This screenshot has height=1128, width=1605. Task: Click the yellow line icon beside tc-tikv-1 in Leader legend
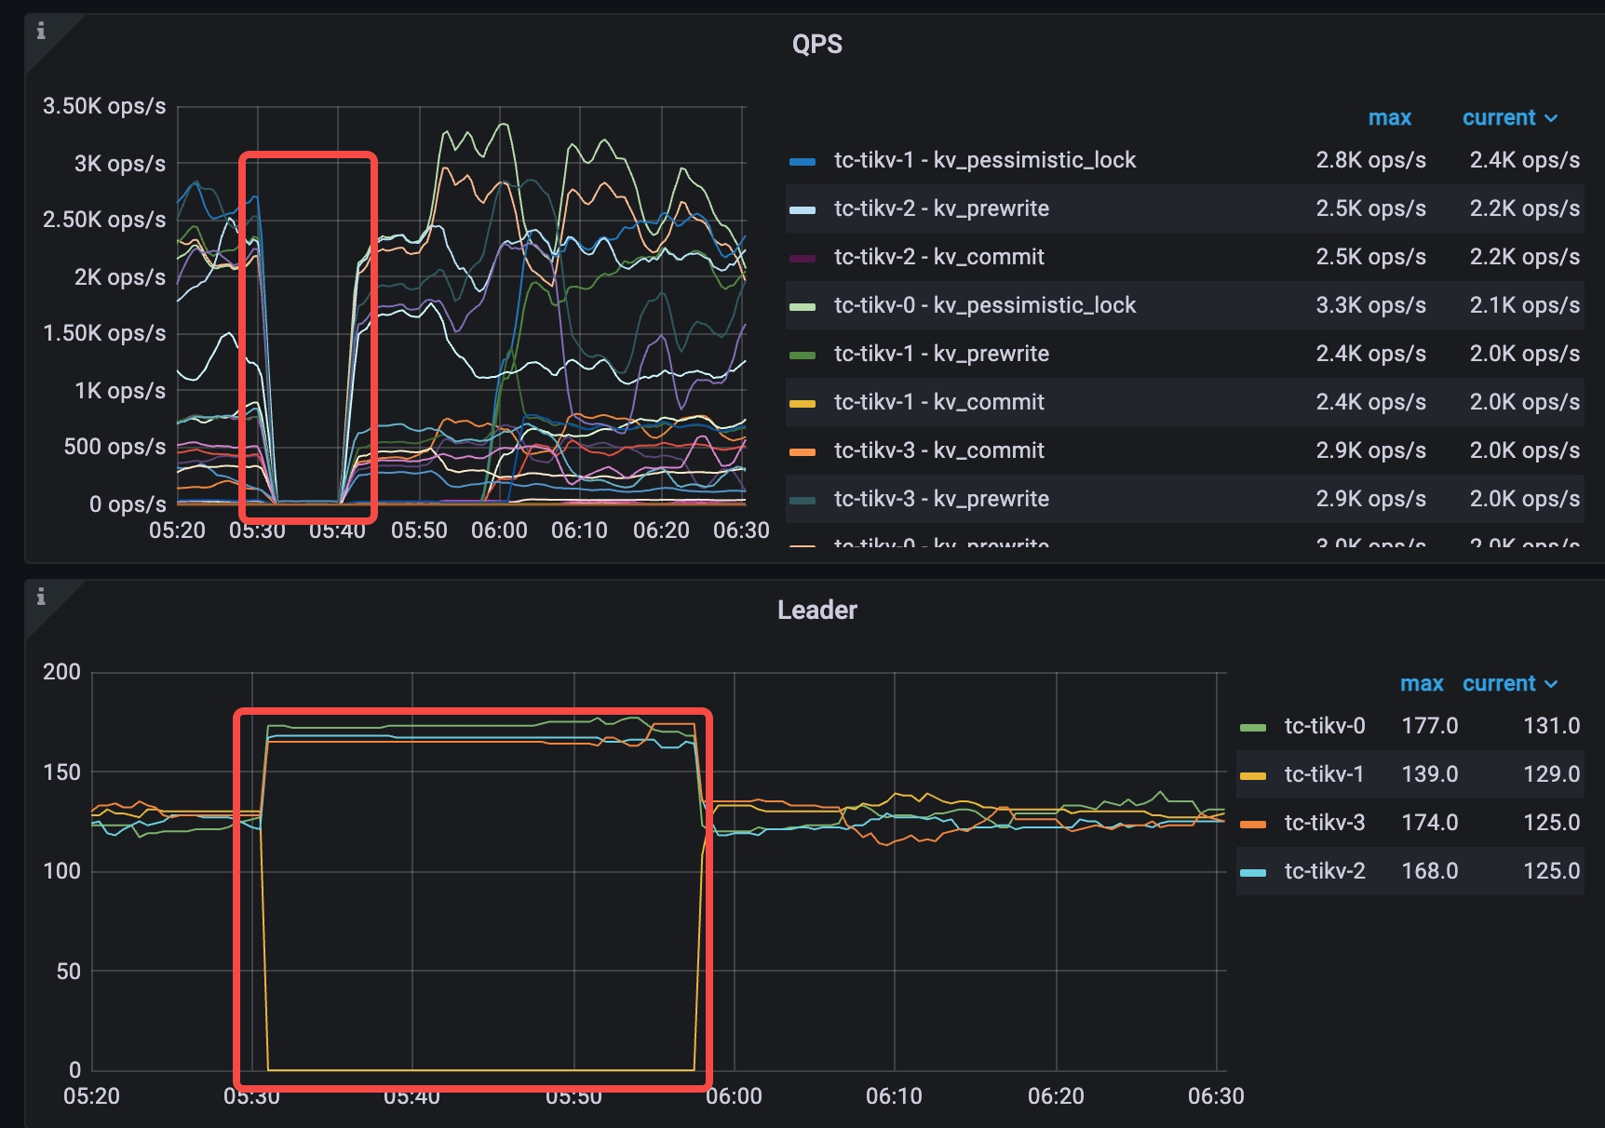pyautogui.click(x=1251, y=773)
